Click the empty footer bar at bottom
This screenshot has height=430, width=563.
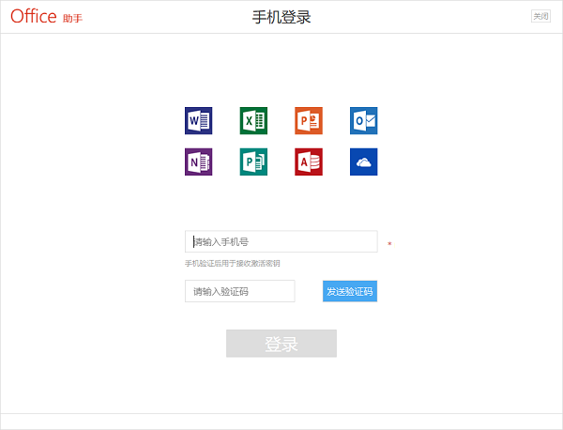[281, 421]
